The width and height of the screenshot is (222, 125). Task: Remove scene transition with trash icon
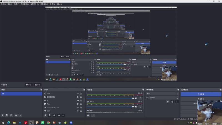[172, 102]
